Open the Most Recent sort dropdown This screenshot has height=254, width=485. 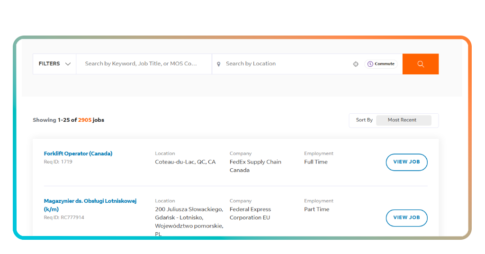pos(404,120)
